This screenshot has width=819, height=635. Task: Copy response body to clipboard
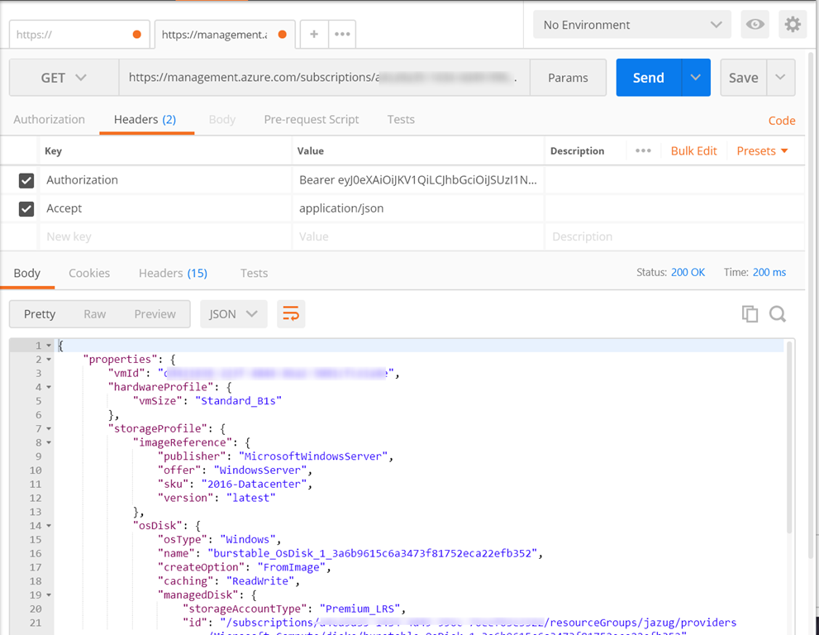coord(750,314)
